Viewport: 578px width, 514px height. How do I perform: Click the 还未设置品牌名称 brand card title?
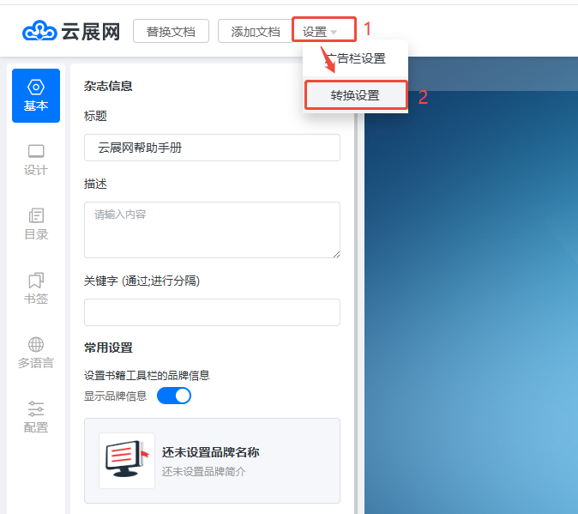211,452
